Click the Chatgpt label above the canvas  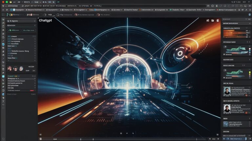(x=45, y=20)
